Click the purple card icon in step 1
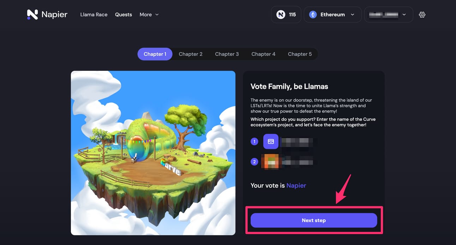Viewport: 456px width, 245px height. point(271,141)
